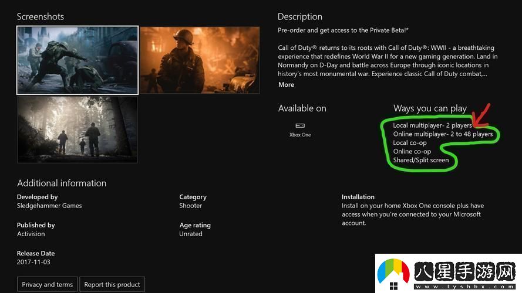The image size is (522, 293).
Task: Click the 'Description' heading
Action: click(x=300, y=16)
